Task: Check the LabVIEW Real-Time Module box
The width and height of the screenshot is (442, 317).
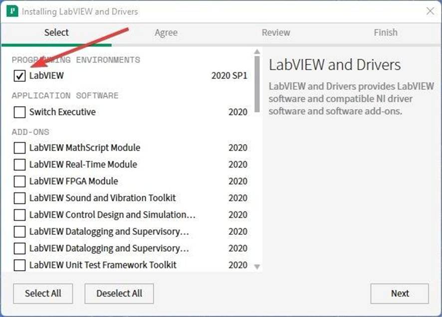Action: (19, 164)
